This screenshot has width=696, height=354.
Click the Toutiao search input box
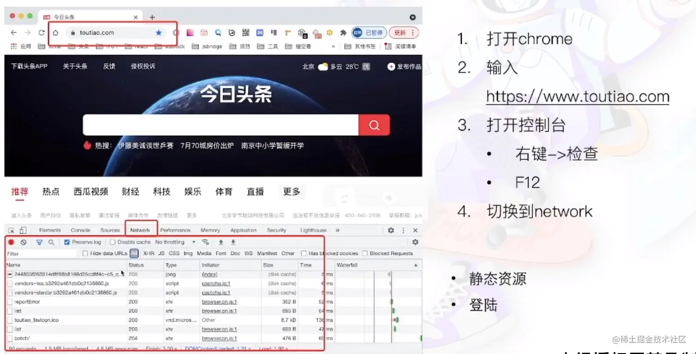click(x=220, y=125)
